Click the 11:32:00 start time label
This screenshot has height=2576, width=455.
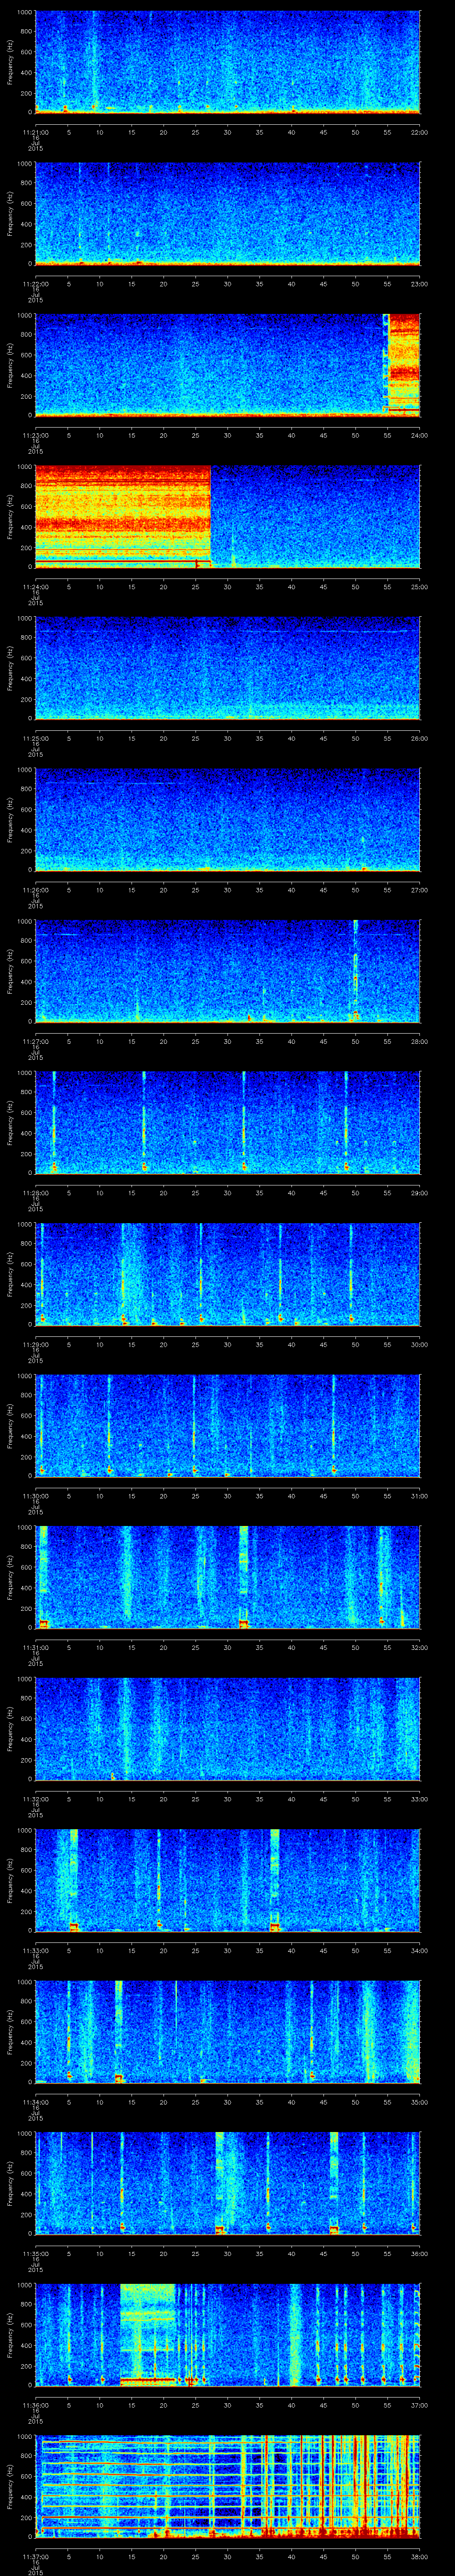tap(35, 1798)
